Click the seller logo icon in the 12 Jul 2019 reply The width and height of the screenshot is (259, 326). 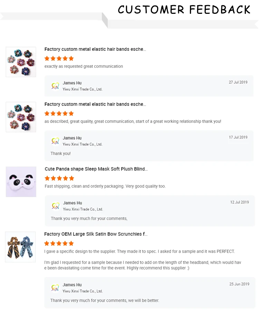click(56, 206)
